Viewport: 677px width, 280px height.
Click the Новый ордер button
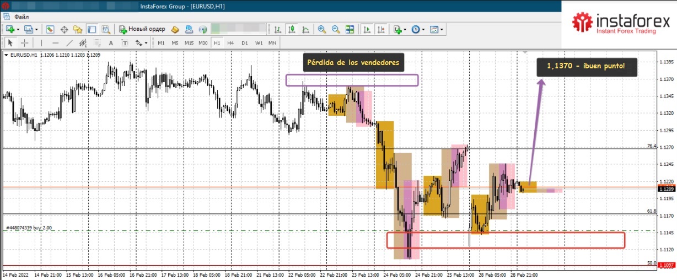pos(142,29)
